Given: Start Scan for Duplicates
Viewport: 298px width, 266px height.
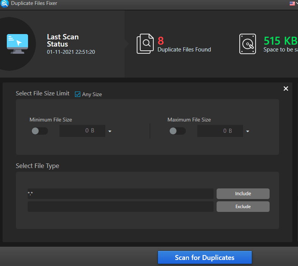Looking at the screenshot, I should [205, 257].
